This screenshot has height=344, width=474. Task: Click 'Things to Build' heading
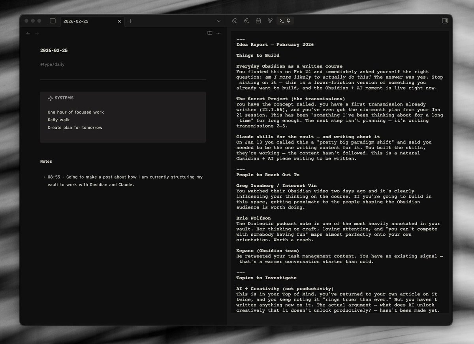[258, 55]
